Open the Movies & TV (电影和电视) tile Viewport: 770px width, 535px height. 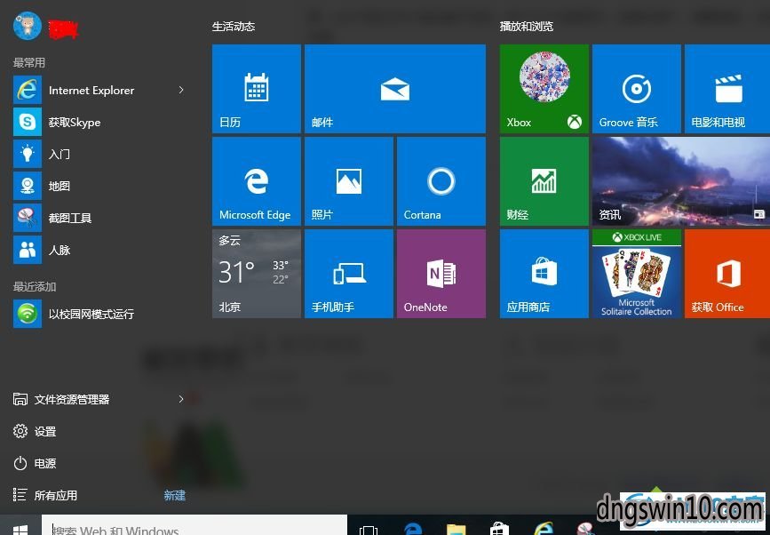point(727,89)
